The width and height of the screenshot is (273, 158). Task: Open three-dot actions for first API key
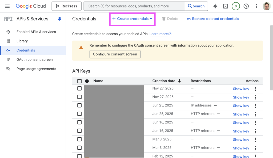pyautogui.click(x=255, y=89)
